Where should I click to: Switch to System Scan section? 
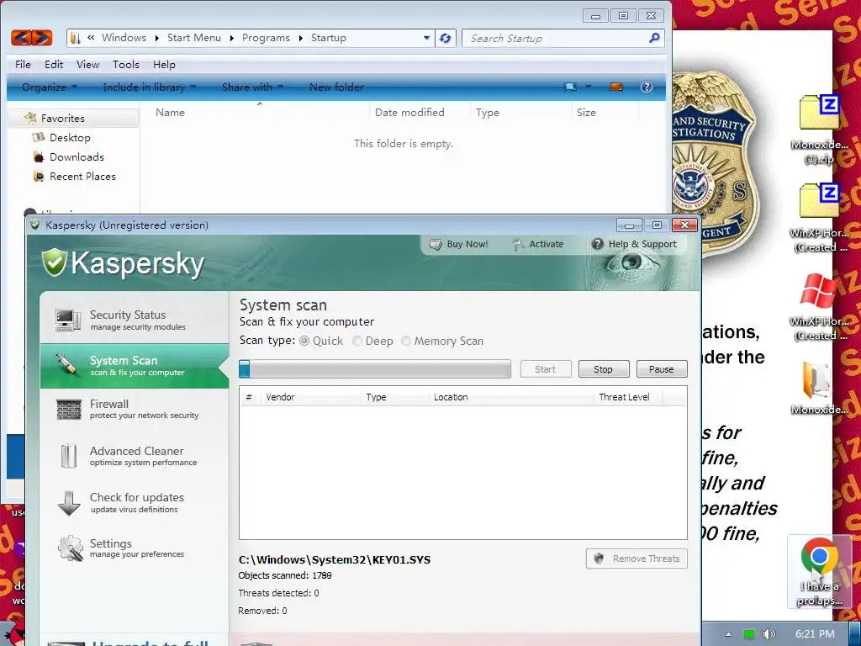tap(135, 366)
